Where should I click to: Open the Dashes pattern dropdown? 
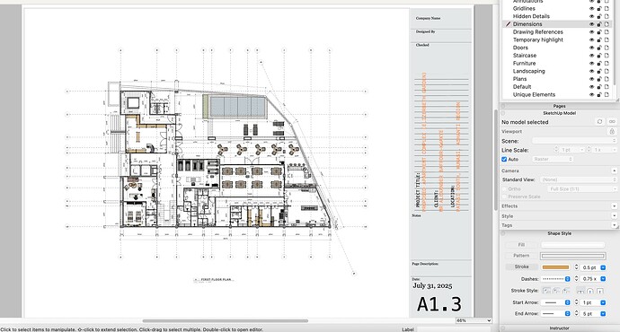(556, 279)
